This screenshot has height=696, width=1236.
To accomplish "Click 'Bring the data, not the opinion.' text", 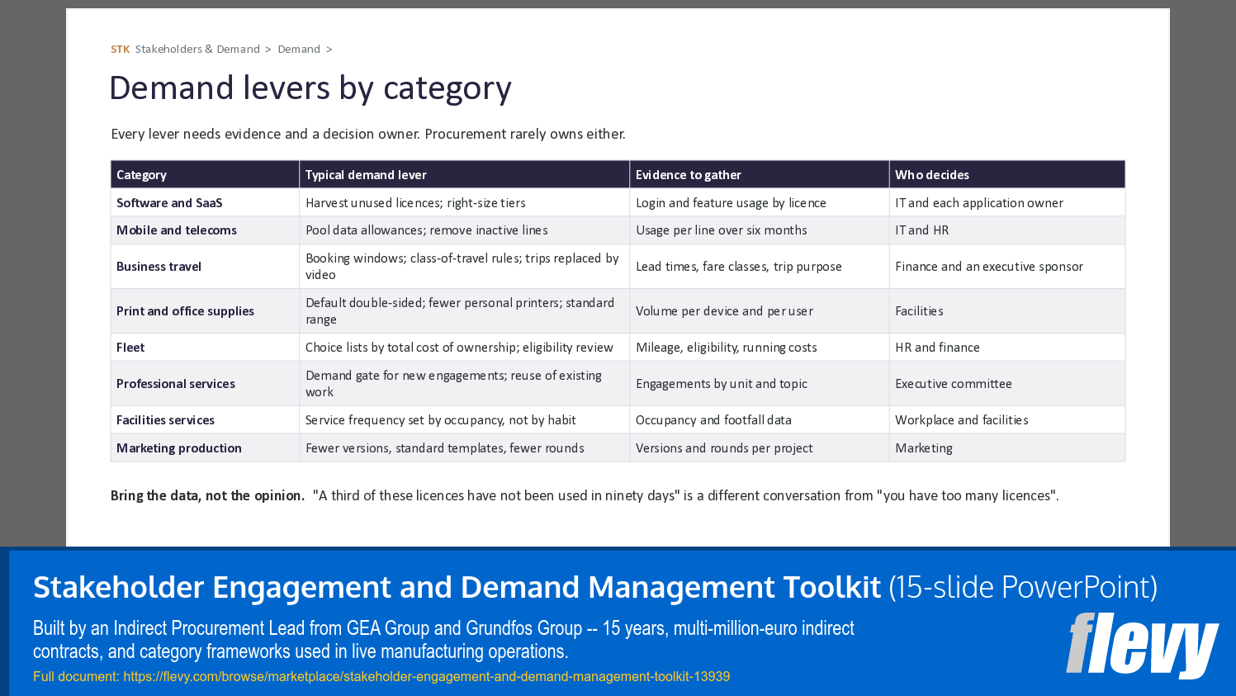I will coord(207,495).
